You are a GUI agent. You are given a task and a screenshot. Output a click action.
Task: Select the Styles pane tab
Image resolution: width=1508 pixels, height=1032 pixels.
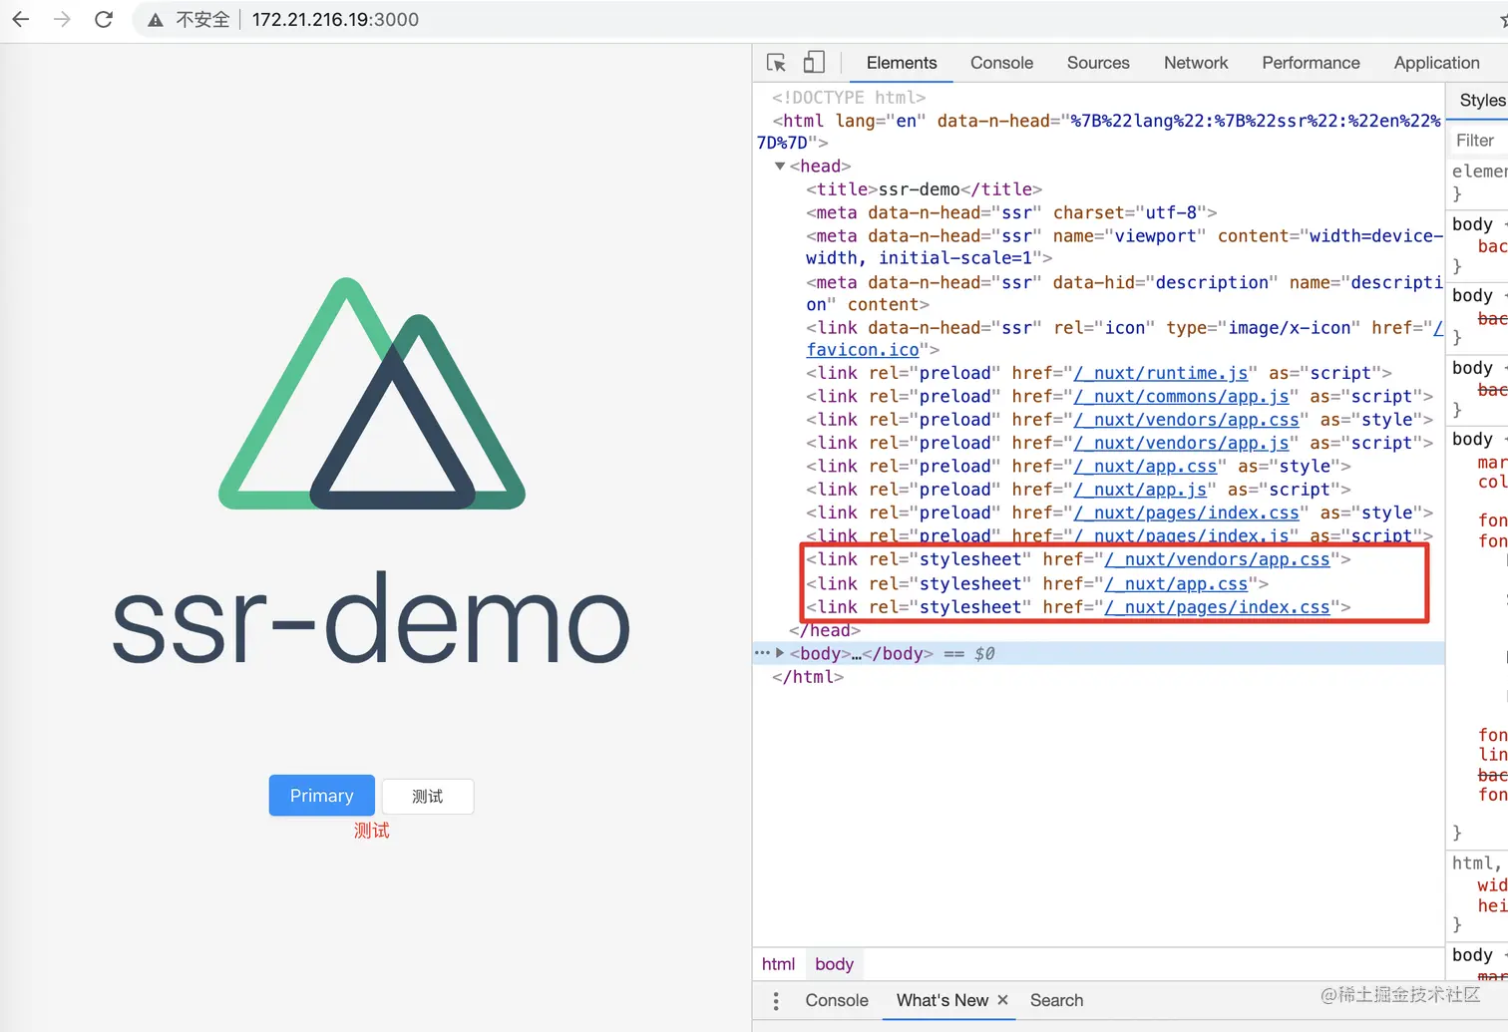(1482, 100)
